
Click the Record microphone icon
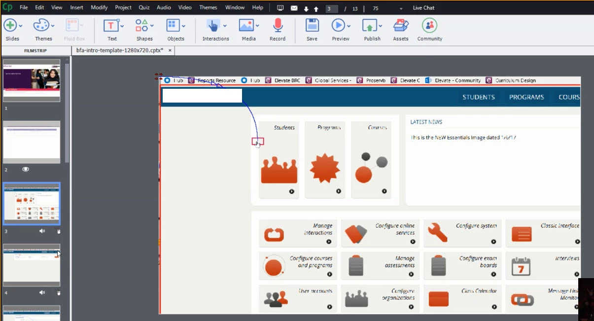coord(278,25)
